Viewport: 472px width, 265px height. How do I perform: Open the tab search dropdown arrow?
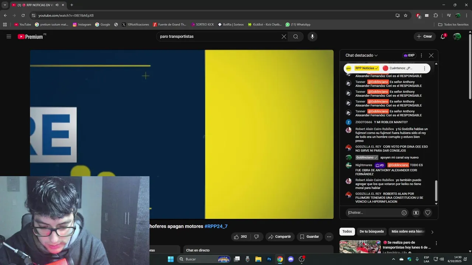tap(5, 5)
